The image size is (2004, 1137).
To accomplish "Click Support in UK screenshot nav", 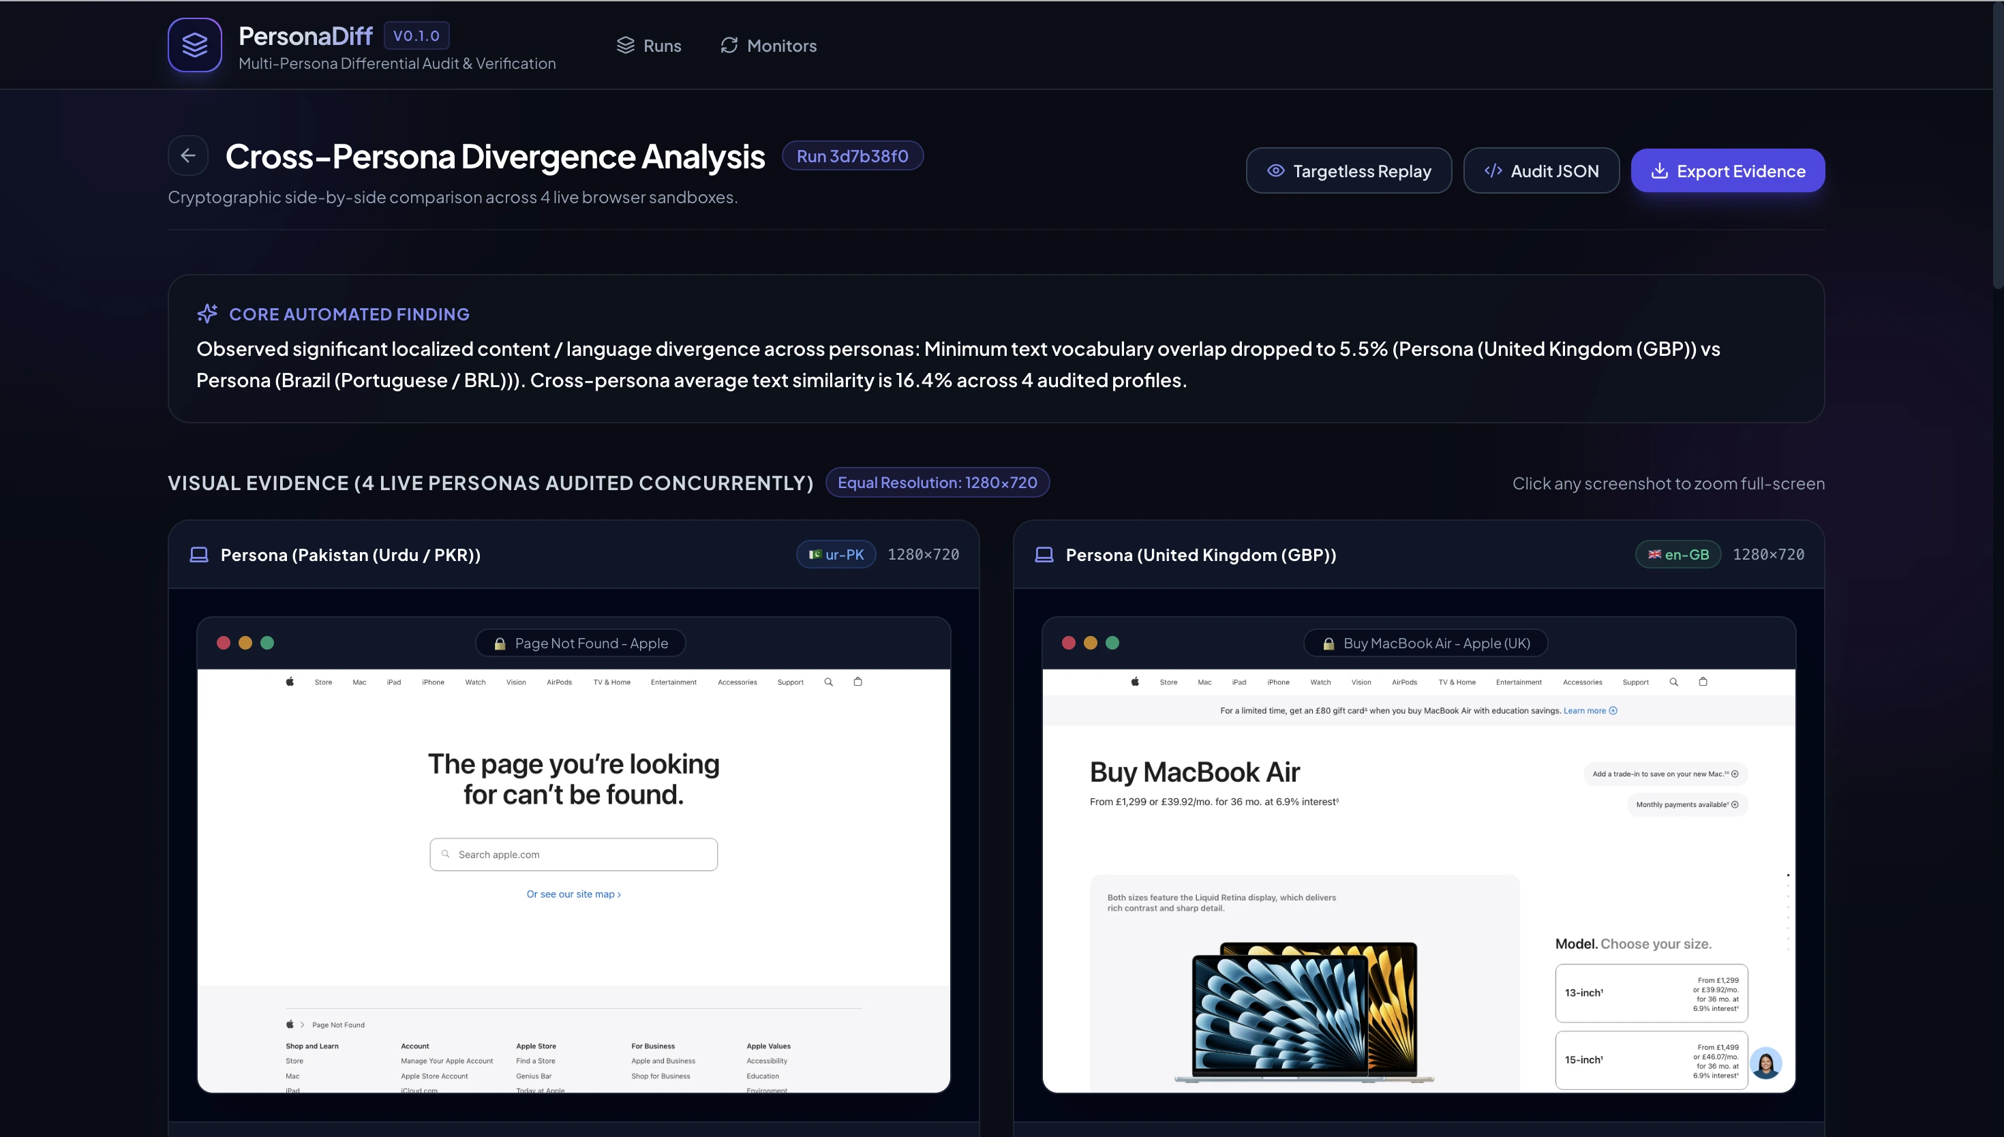I will click(1635, 682).
